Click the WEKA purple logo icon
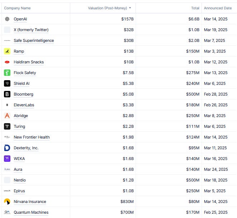The image size is (237, 218). [x=7, y=159]
